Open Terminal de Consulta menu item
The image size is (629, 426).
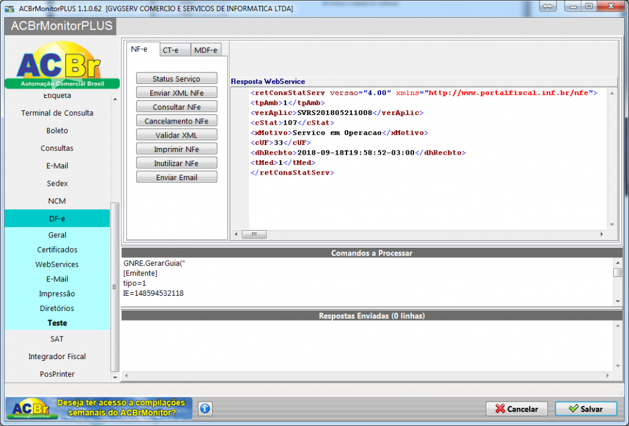[x=57, y=113]
